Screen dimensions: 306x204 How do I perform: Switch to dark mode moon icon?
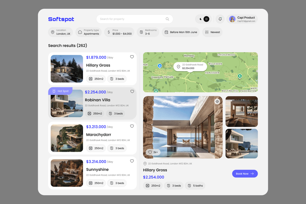pos(200,19)
